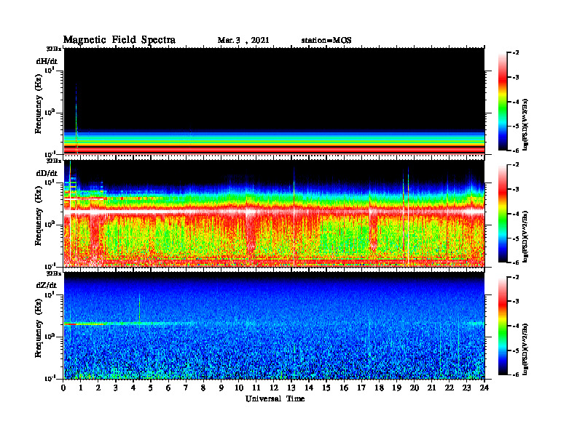577x445 pixels.
Task: Click the dH/dt panel color bar
Action: point(503,102)
